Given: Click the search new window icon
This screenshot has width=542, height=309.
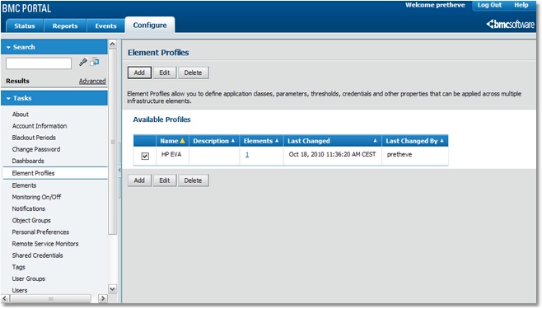Looking at the screenshot, I should pos(95,62).
